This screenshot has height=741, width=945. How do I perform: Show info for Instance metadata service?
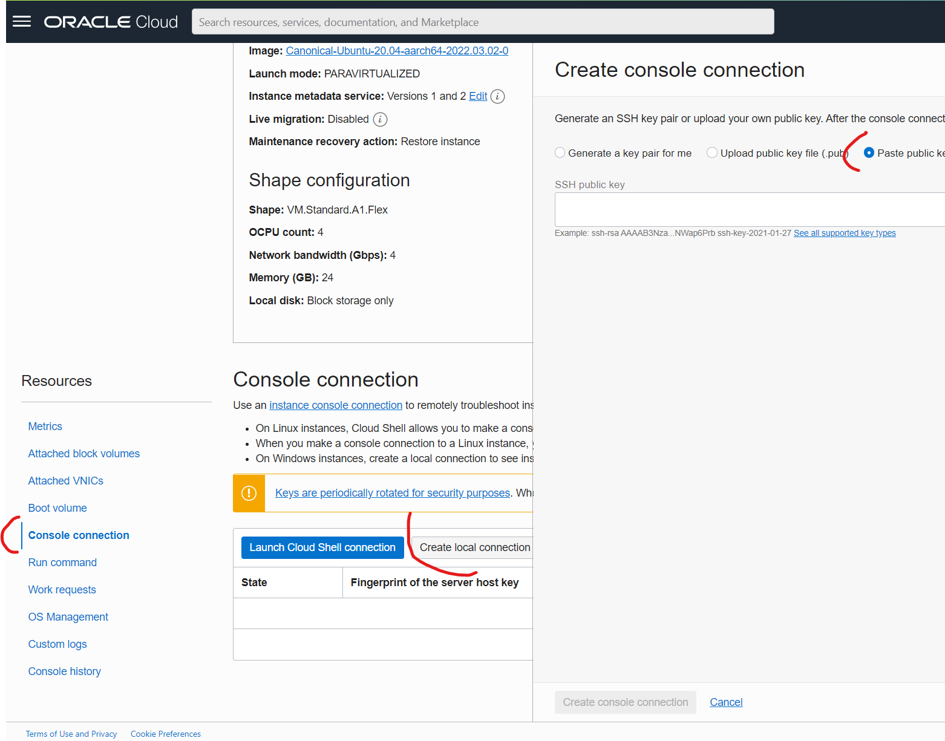[497, 96]
